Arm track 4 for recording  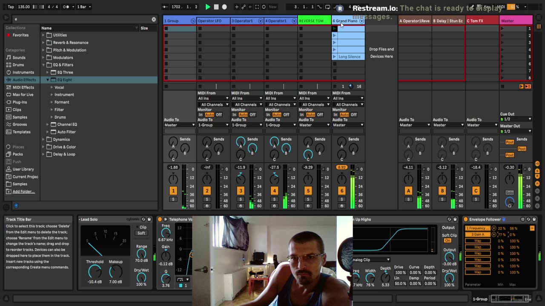(x=274, y=206)
